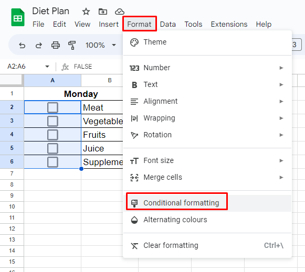Click the Clear formatting icon
The height and width of the screenshot is (272, 305).
coord(134,246)
